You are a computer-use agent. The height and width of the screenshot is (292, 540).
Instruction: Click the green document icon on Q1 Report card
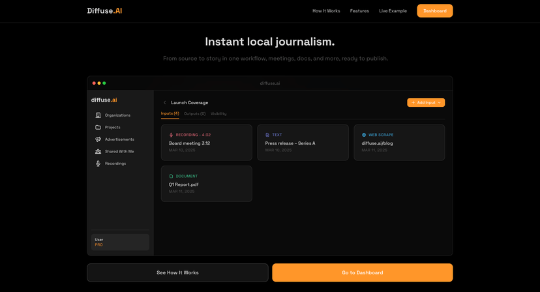click(172, 176)
